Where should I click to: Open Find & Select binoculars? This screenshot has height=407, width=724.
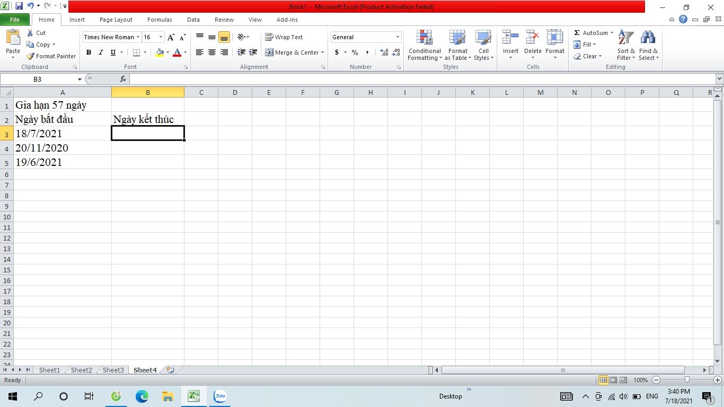[648, 46]
